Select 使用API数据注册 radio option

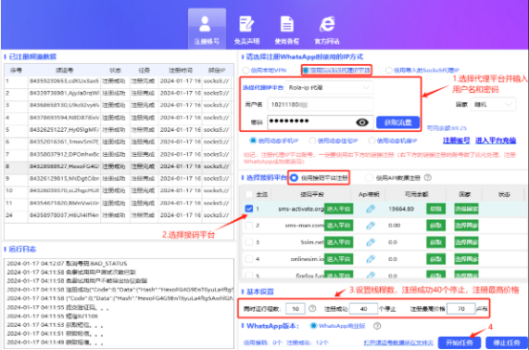[x=369, y=178]
